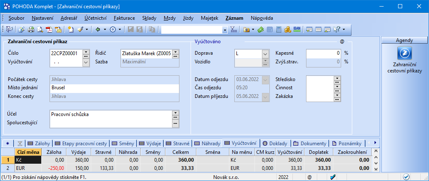The width and height of the screenshot is (429, 181).
Task: Click the IBAN toolbar icon
Action: pyautogui.click(x=297, y=30)
